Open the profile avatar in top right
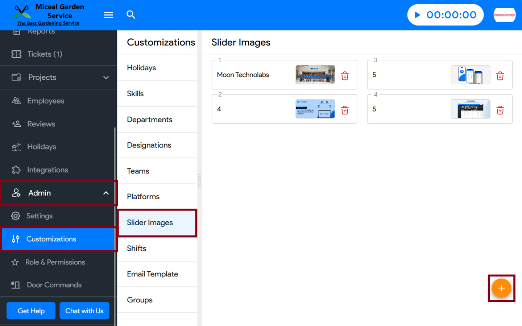This screenshot has width=522, height=326. coord(504,15)
